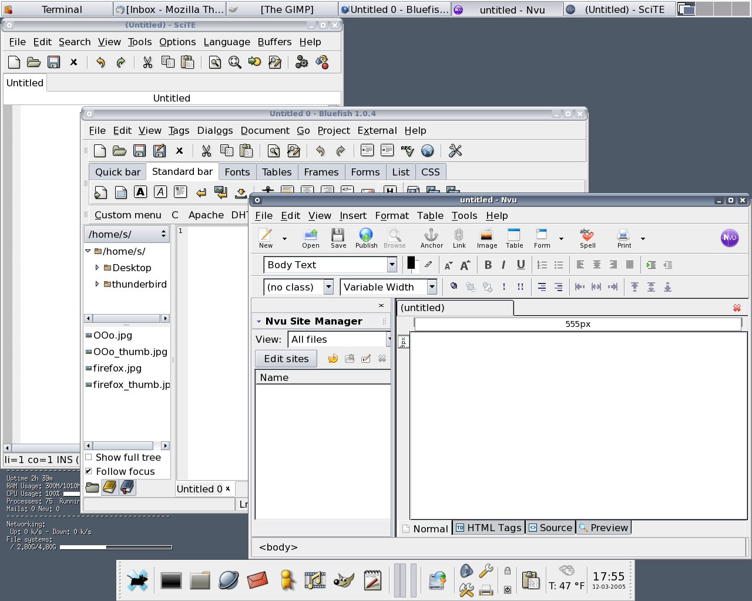Click the find icon in SciTE toolbar

215,62
